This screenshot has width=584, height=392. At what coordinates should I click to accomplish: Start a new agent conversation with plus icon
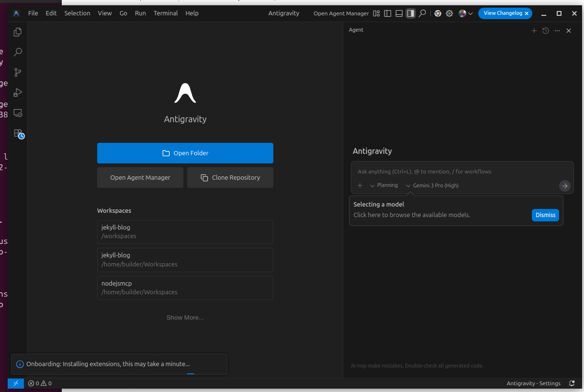[x=534, y=31]
